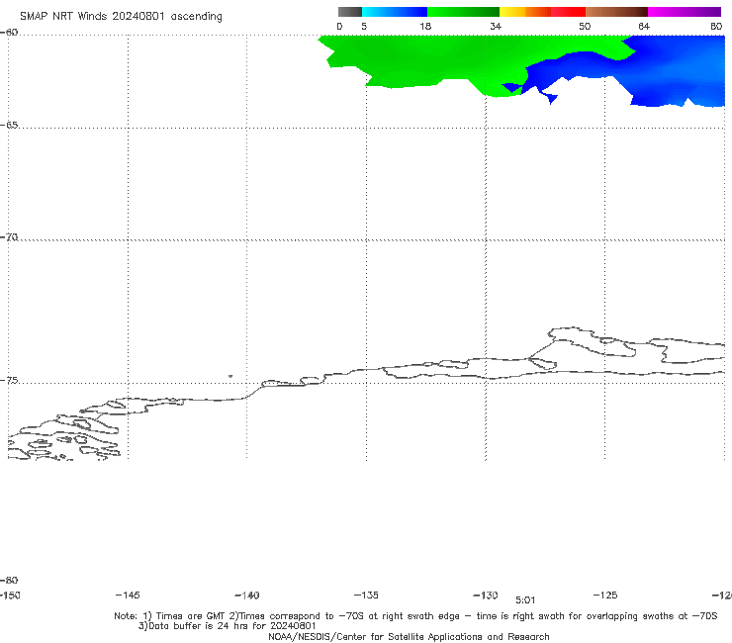The width and height of the screenshot is (732, 643).
Task: Click the gray segment of the color bar
Action: pyautogui.click(x=349, y=12)
